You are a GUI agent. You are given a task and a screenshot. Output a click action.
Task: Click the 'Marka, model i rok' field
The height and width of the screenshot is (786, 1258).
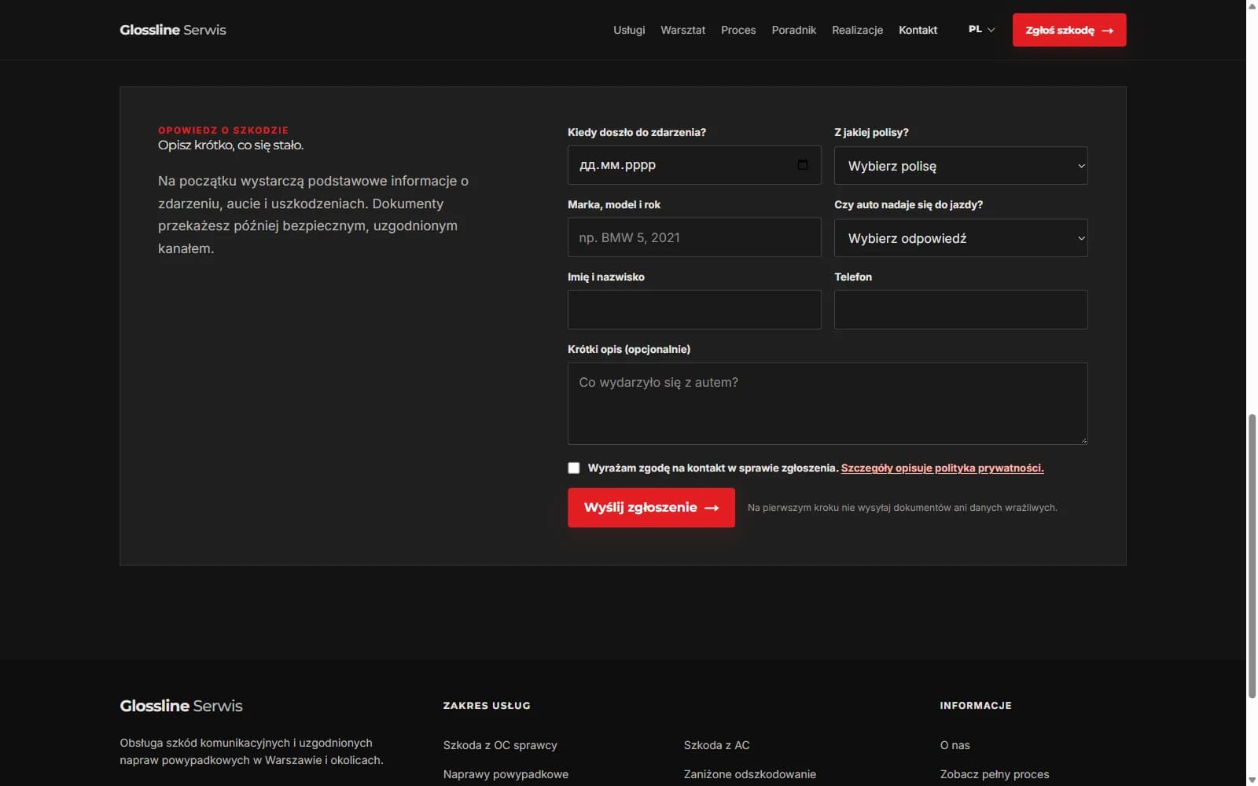tap(694, 237)
